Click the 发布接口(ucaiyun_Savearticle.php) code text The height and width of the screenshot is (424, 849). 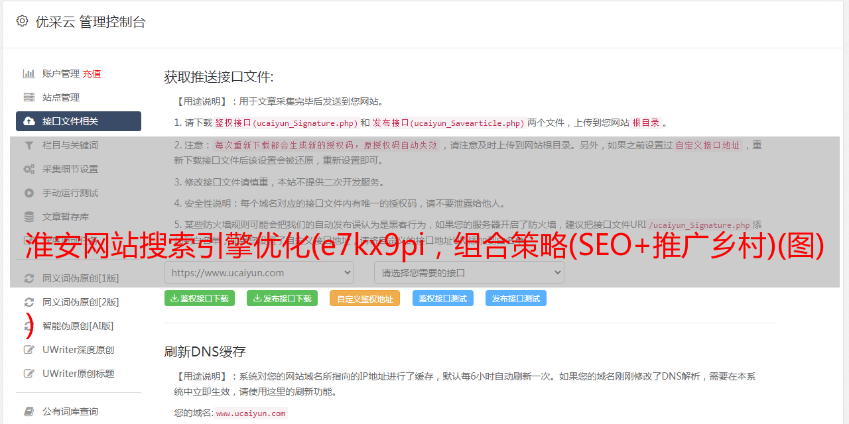point(448,123)
